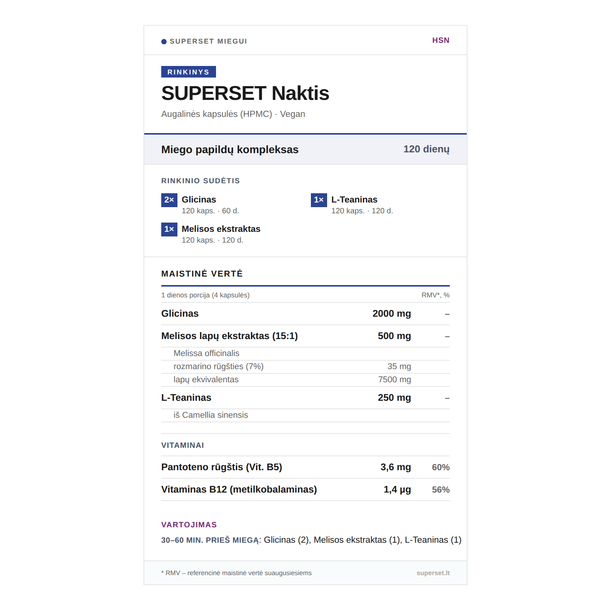Click the 1× badge beside Melisos ekstraktas

169,229
